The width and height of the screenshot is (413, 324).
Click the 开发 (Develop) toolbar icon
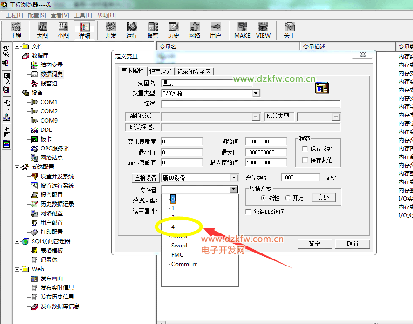point(111,30)
